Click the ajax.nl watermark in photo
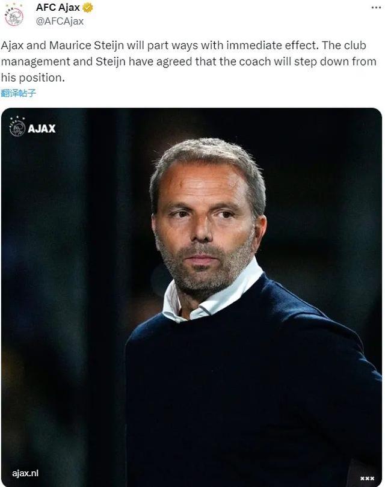 (x=25, y=473)
